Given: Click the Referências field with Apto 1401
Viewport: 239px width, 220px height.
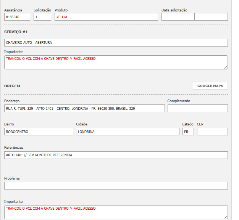Looking at the screenshot, I should coord(116,155).
